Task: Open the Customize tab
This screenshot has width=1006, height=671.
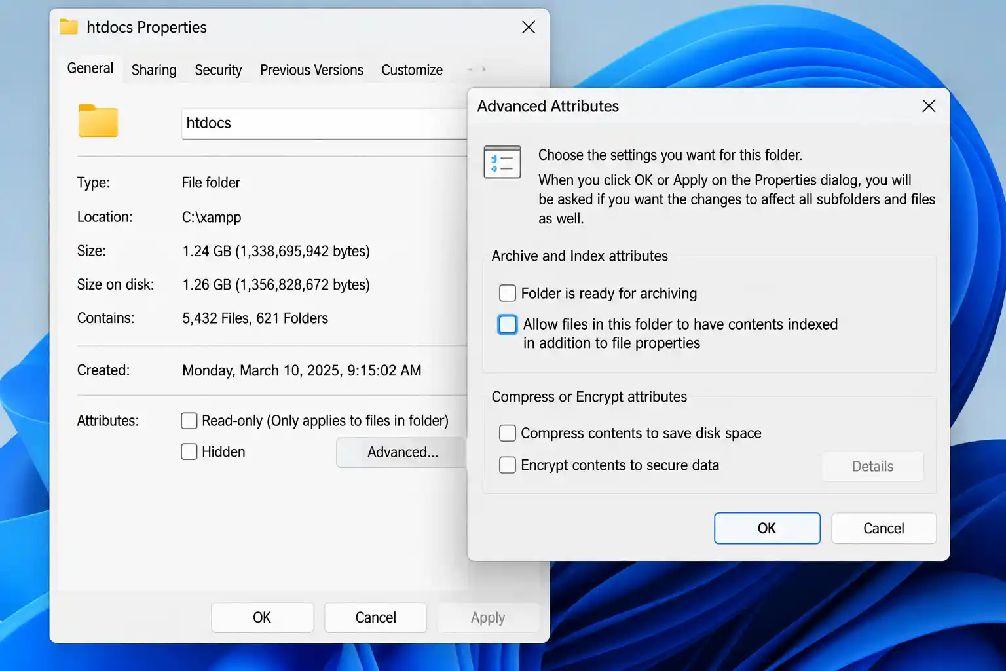Action: (412, 70)
